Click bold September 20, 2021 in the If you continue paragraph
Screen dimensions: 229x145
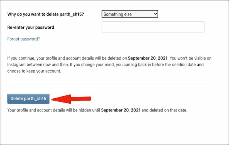tap(148, 58)
